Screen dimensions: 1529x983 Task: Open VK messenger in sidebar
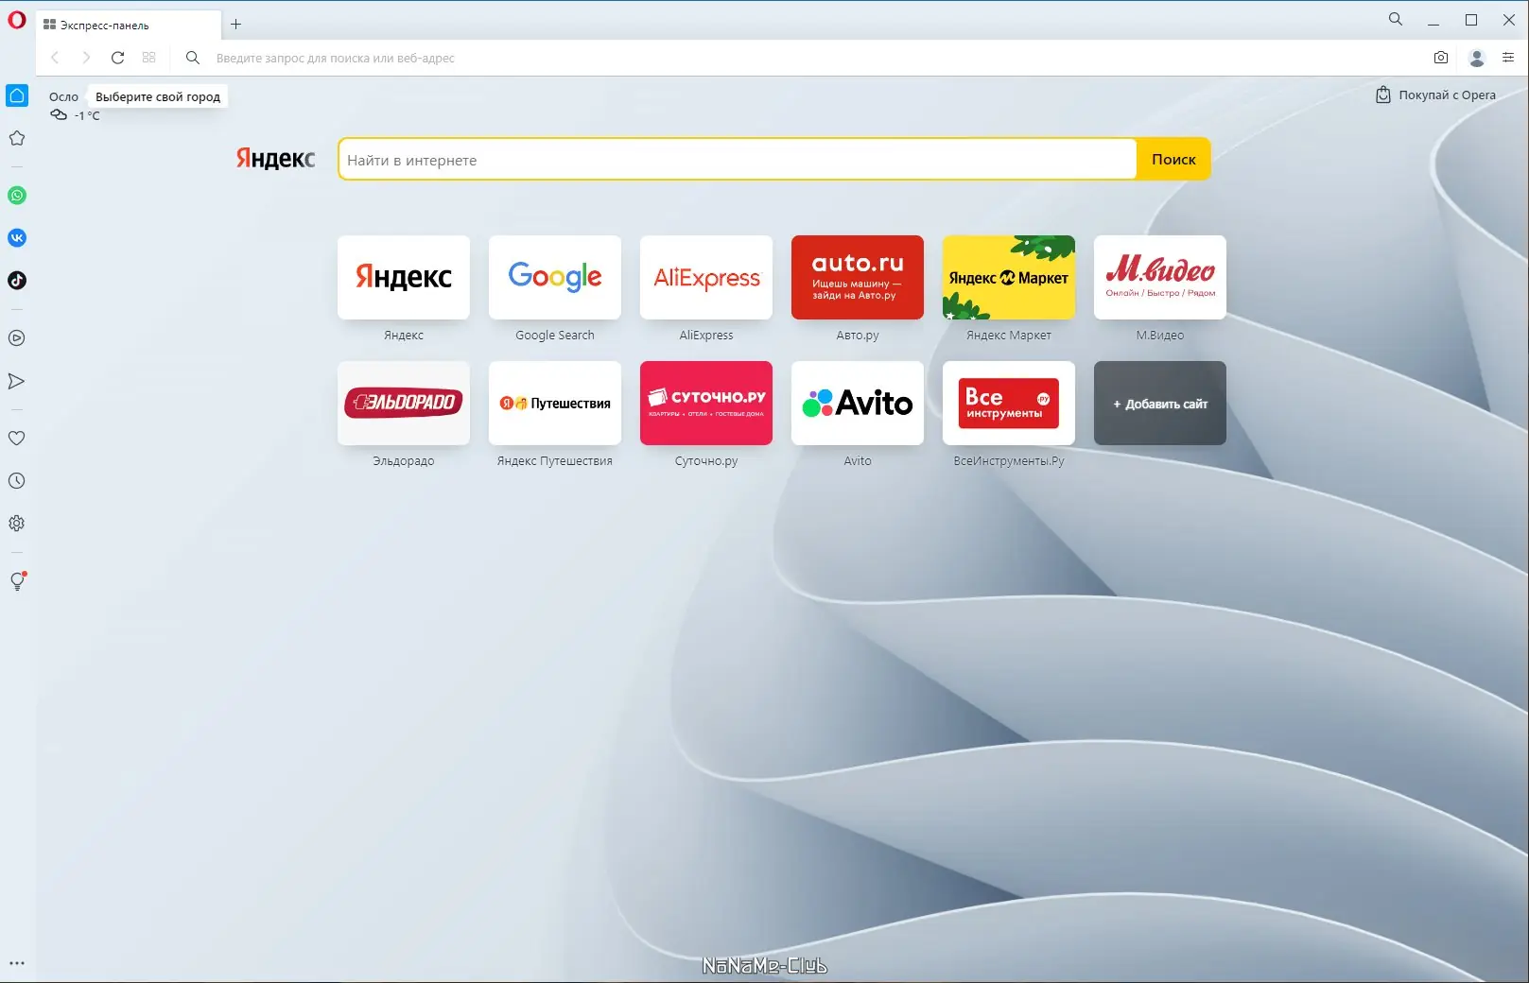click(17, 238)
